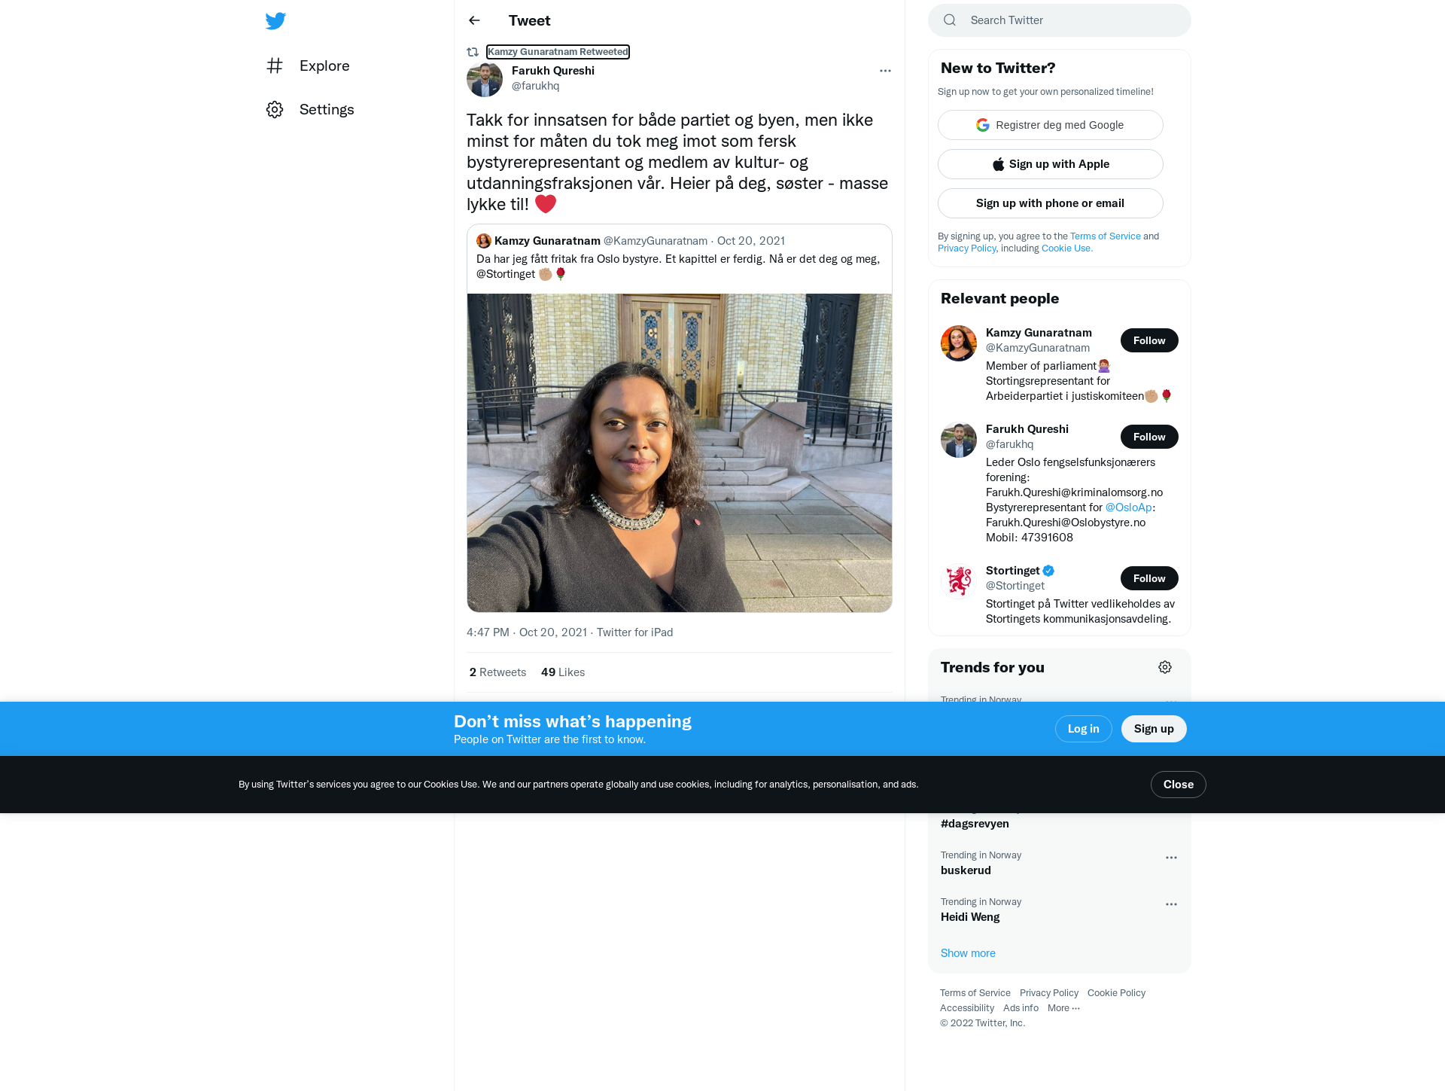
Task: Follow Kamzy Gunaratnam
Action: (x=1149, y=340)
